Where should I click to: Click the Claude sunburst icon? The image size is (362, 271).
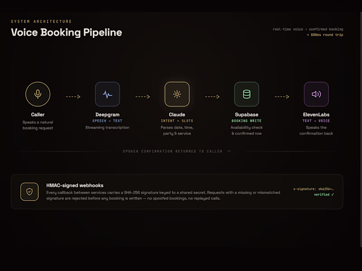pos(177,94)
